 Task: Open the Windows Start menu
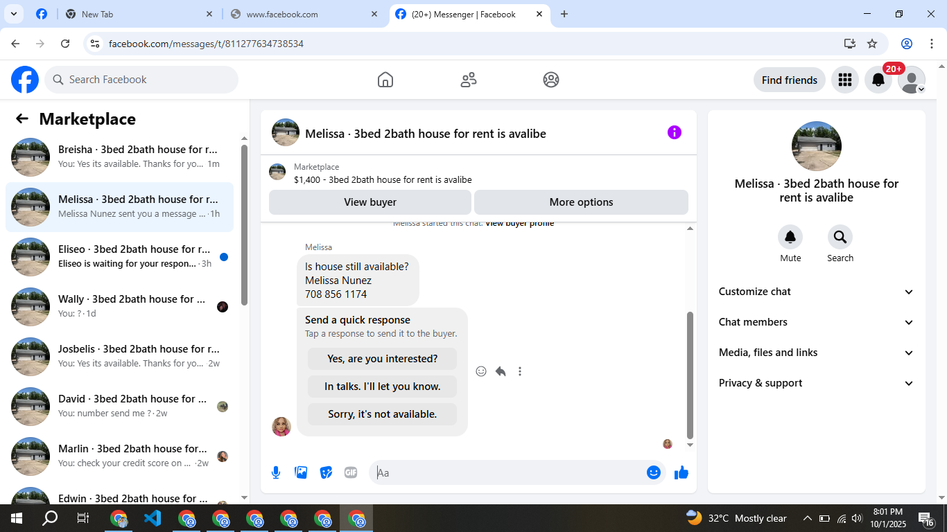point(16,518)
